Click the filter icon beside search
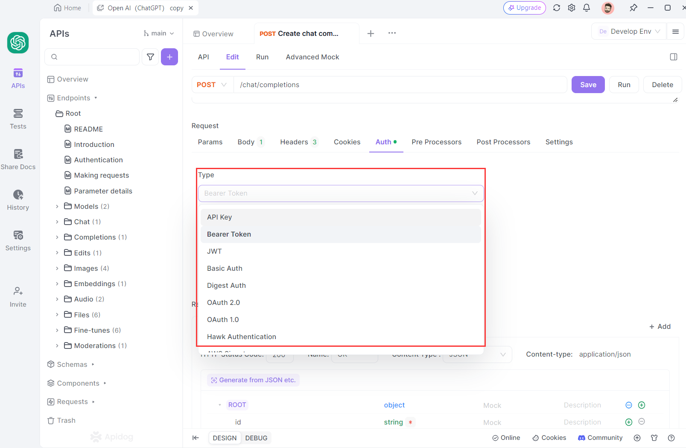This screenshot has width=686, height=448. [150, 57]
